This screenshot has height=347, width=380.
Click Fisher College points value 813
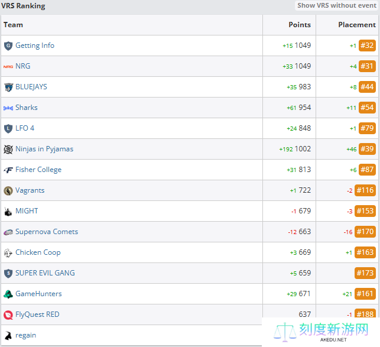coord(305,170)
